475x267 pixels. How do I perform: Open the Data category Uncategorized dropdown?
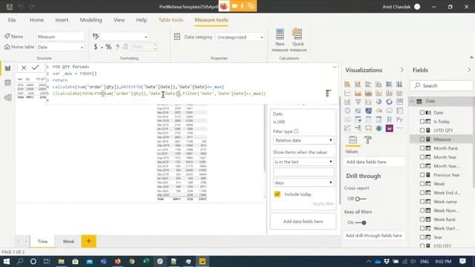click(x=240, y=37)
